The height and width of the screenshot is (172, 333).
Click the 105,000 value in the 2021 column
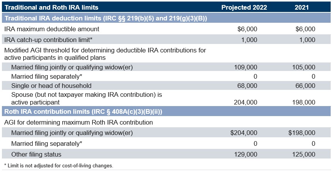tap(304, 67)
